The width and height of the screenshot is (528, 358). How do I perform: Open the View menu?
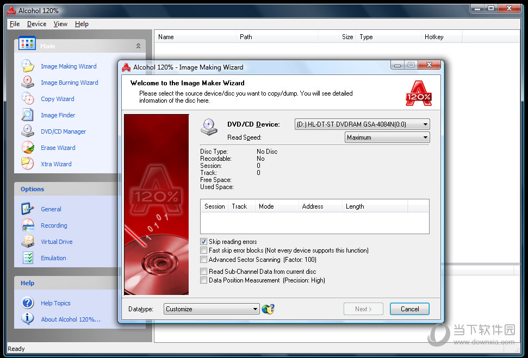tap(60, 24)
